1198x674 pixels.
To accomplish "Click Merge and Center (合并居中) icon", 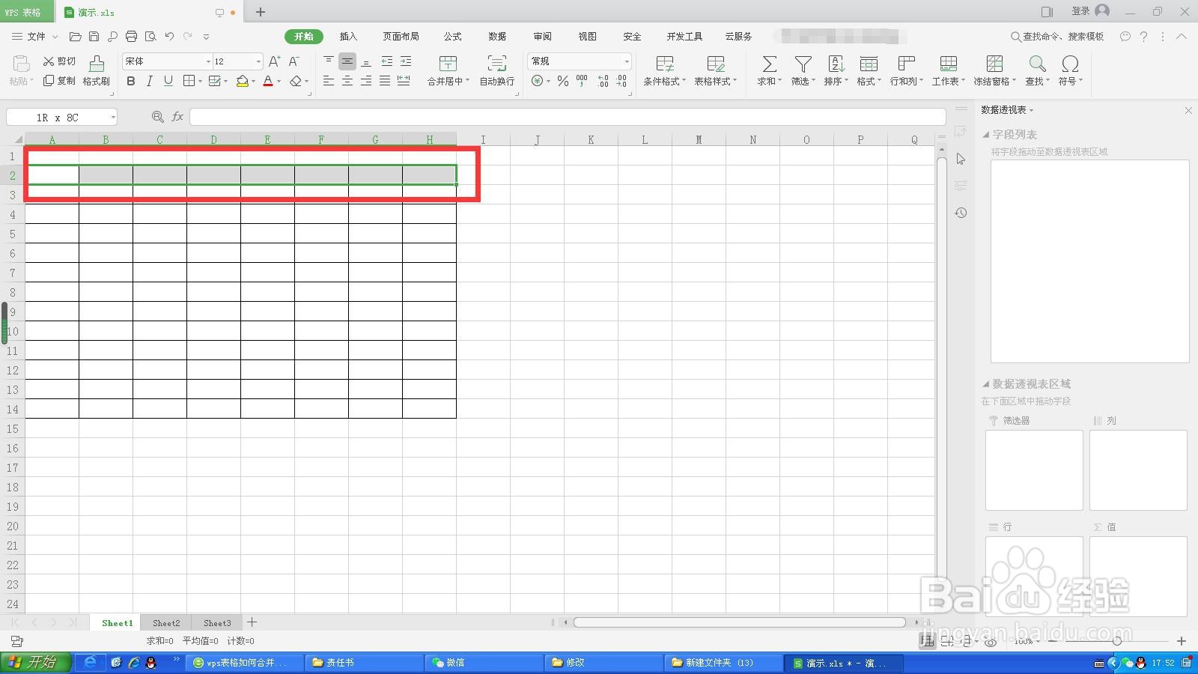I will [448, 64].
